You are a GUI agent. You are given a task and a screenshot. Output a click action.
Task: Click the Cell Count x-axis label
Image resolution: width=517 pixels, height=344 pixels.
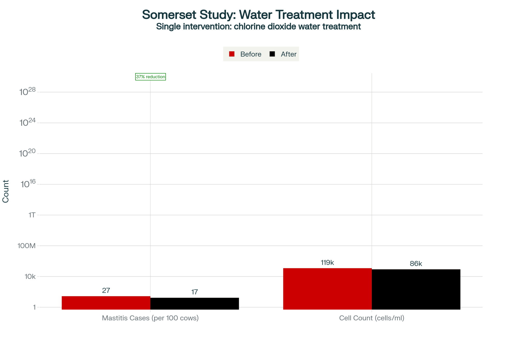[x=371, y=318]
